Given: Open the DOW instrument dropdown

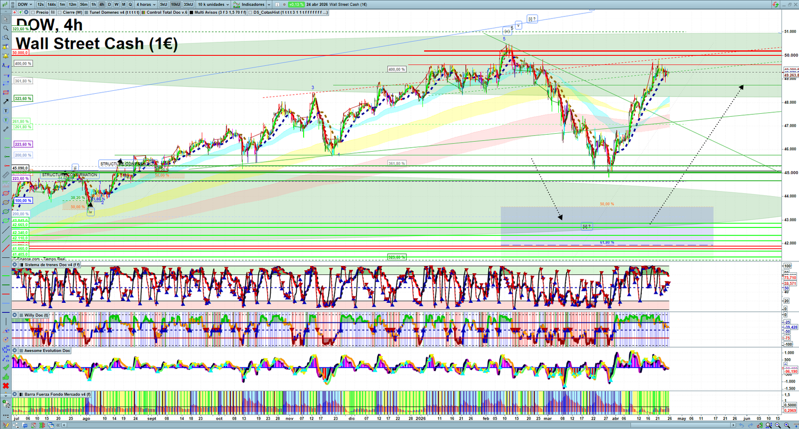Looking at the screenshot, I should point(24,4).
